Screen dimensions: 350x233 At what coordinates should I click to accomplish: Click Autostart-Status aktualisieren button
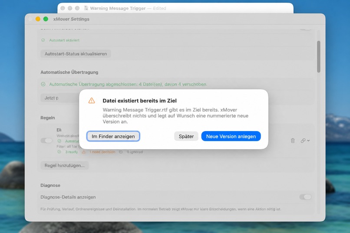pyautogui.click(x=76, y=54)
